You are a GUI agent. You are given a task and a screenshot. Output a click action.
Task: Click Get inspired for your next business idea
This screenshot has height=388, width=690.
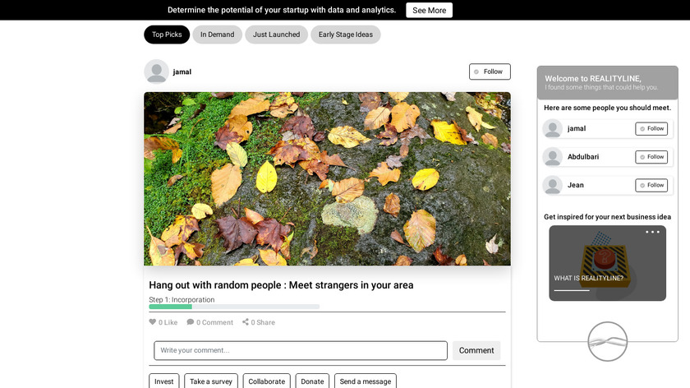607,217
